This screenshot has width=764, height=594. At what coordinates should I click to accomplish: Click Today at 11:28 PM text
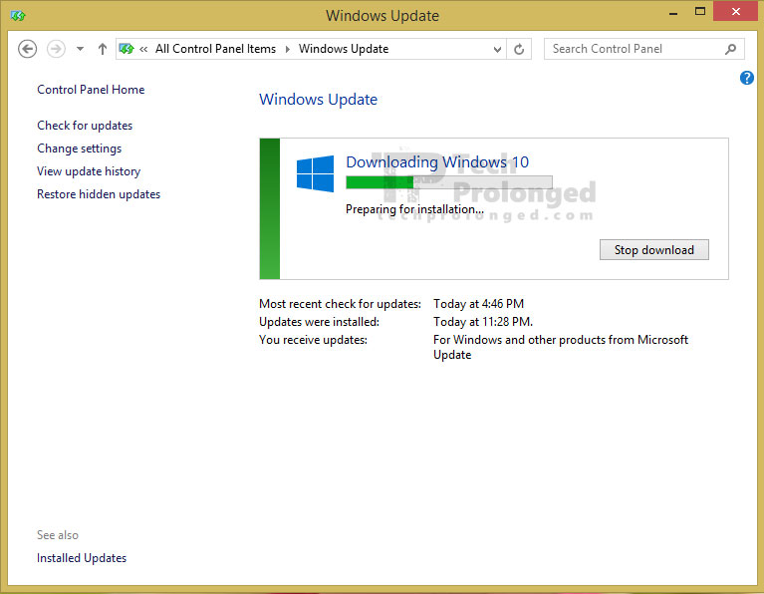coord(483,322)
